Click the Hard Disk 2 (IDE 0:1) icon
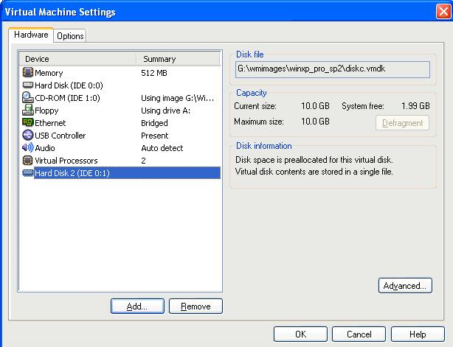This screenshot has height=347, width=453. (28, 173)
